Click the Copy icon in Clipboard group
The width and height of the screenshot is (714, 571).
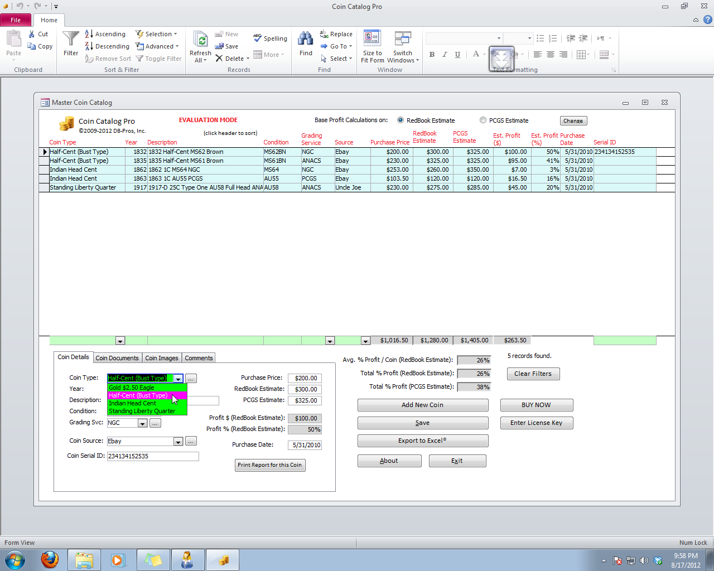(x=32, y=46)
